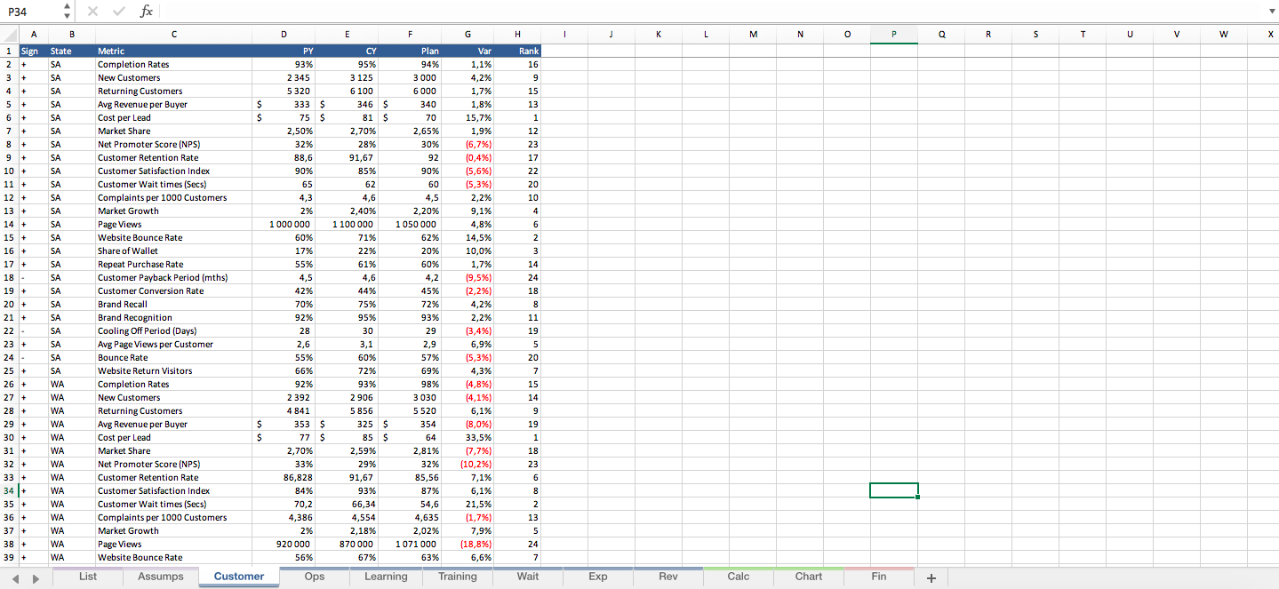The height and width of the screenshot is (589, 1279).
Task: Switch to the Assumps sheet tab
Action: point(160,576)
